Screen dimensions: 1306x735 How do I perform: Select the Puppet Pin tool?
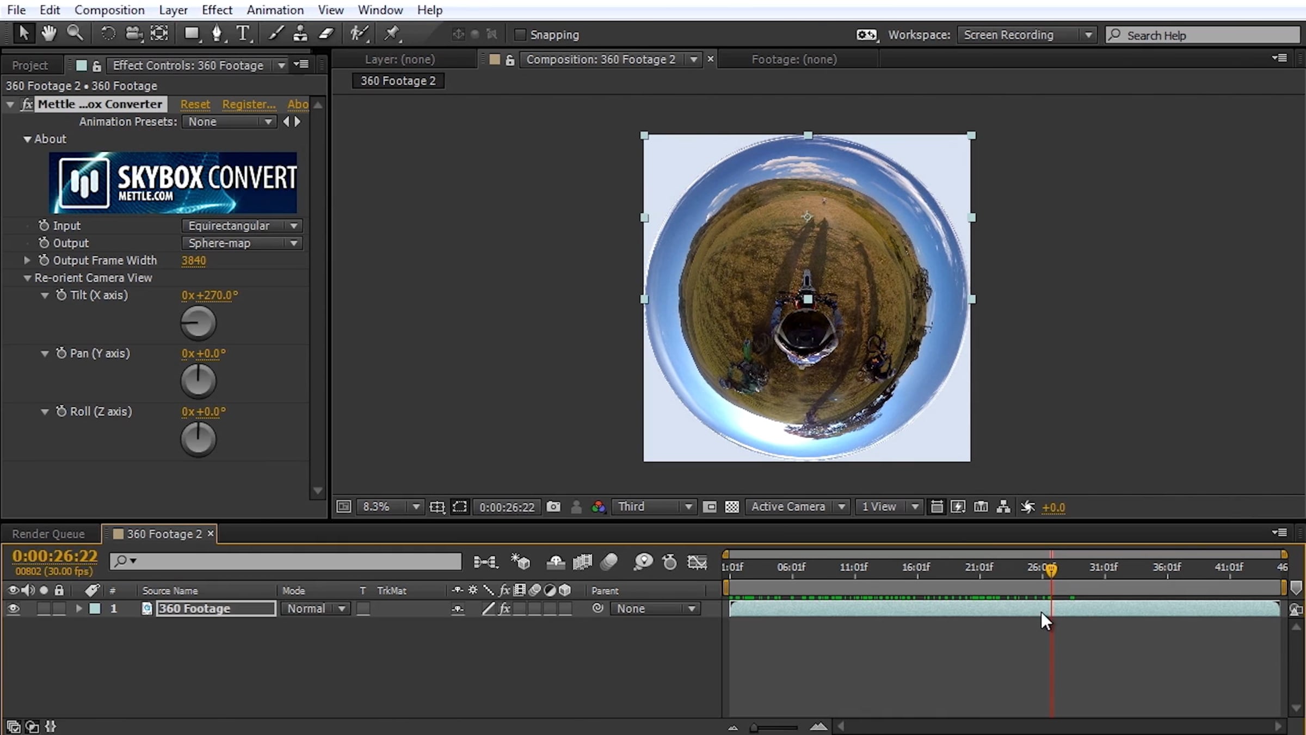pos(391,34)
